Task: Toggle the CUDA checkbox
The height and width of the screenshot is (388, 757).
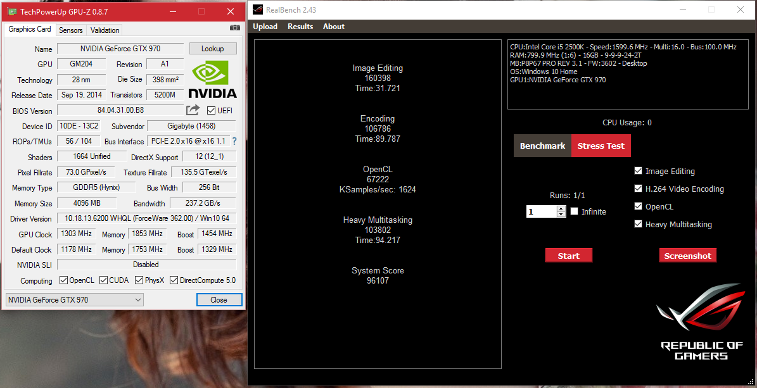Action: 103,280
